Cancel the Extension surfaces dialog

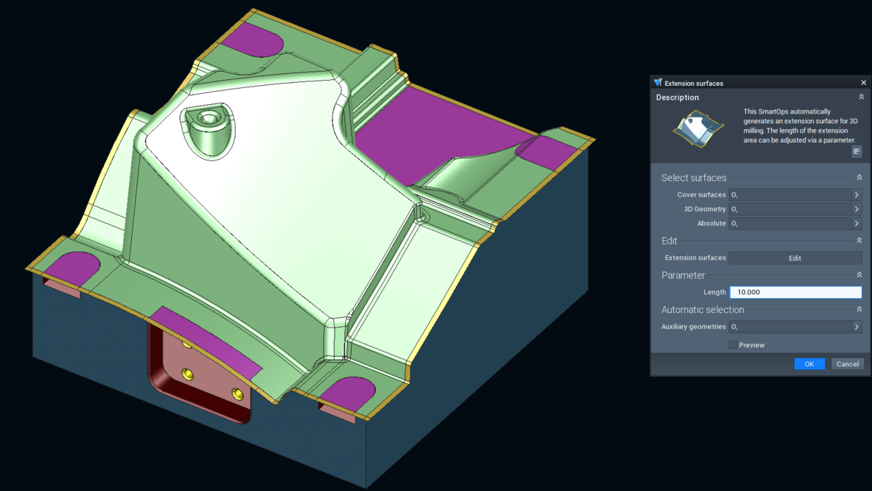click(x=847, y=363)
